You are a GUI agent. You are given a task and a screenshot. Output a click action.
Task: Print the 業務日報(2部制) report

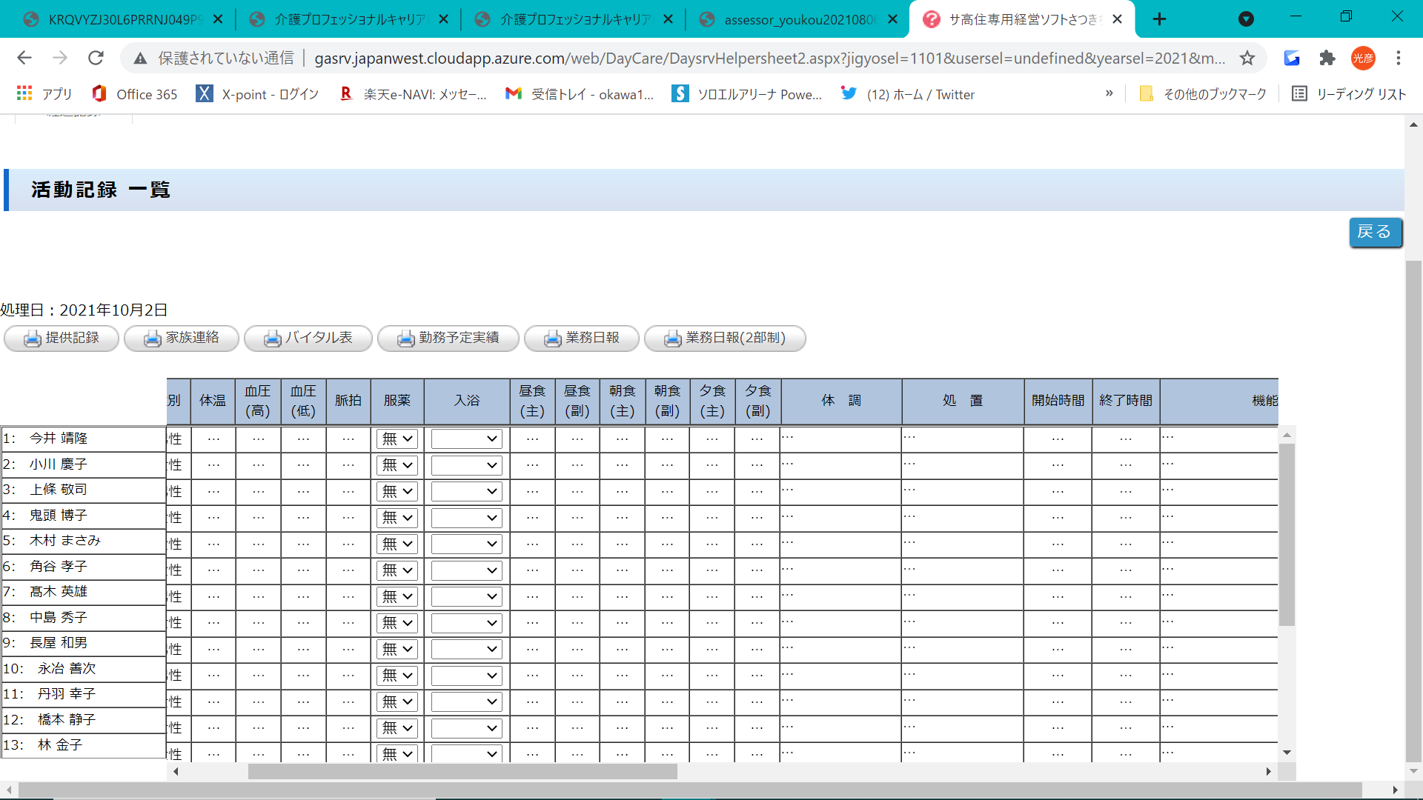pyautogui.click(x=724, y=339)
